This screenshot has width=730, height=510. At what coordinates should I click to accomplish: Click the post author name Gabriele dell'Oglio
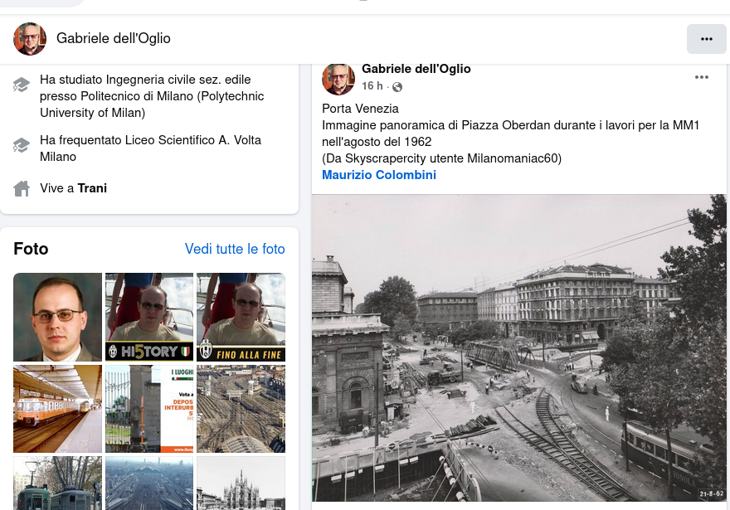coord(416,69)
